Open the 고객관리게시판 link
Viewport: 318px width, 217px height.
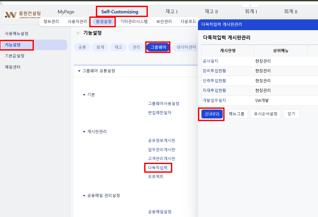pyautogui.click(x=162, y=159)
